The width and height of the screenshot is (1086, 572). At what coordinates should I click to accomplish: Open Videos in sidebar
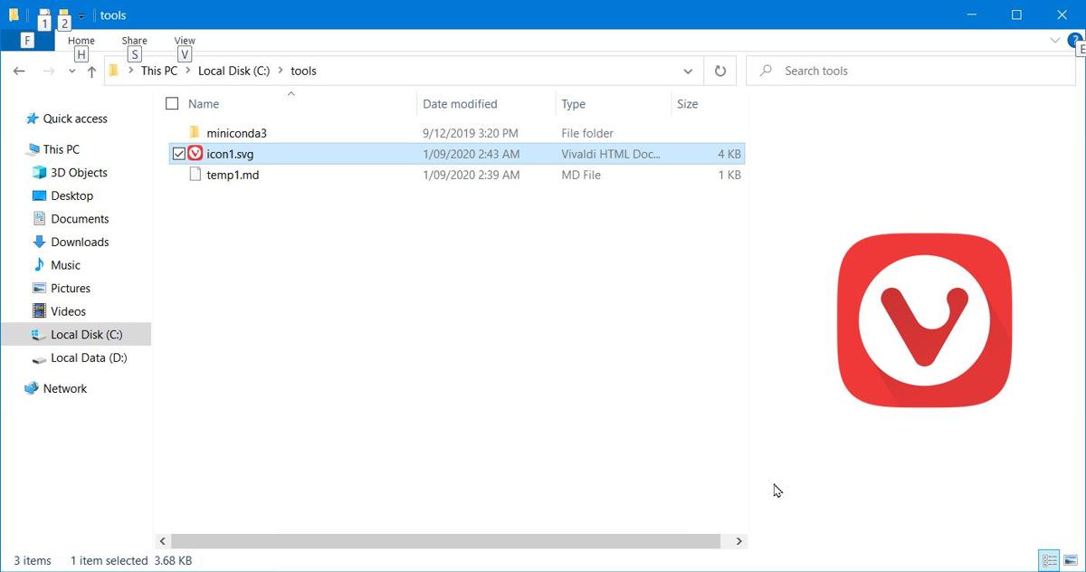pos(68,311)
